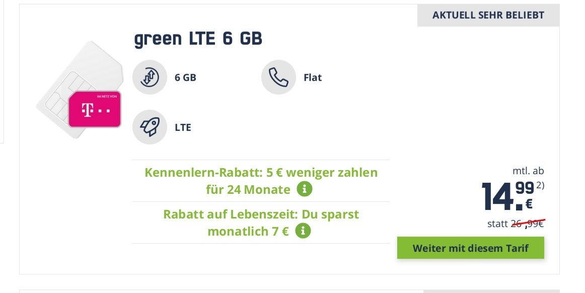Click the LTE speed label
The image size is (585, 293).
[x=183, y=127]
